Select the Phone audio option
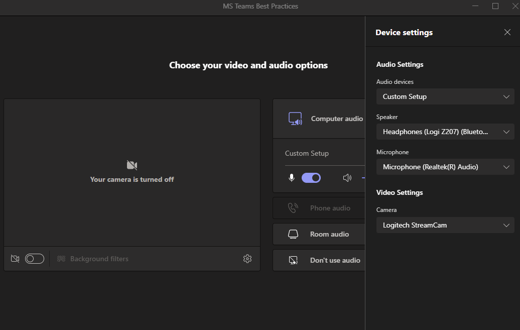 click(319, 208)
